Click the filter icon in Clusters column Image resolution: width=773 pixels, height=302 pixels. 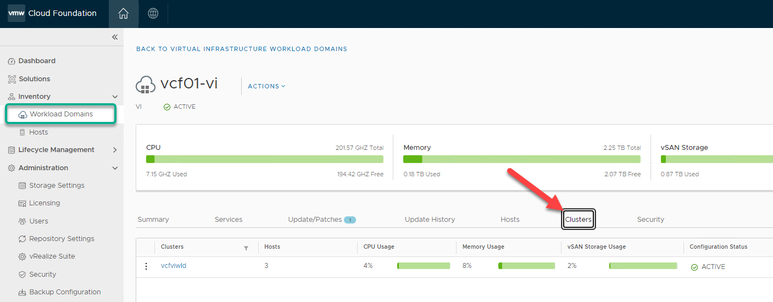[x=246, y=248]
